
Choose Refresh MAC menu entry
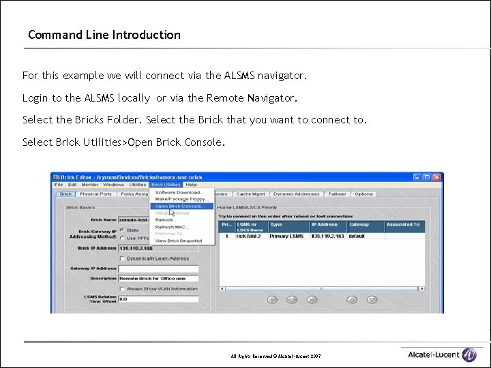(182, 227)
